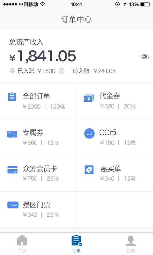
Task: Tap the 已入账 download arrow icon
Action: click(x=12, y=71)
